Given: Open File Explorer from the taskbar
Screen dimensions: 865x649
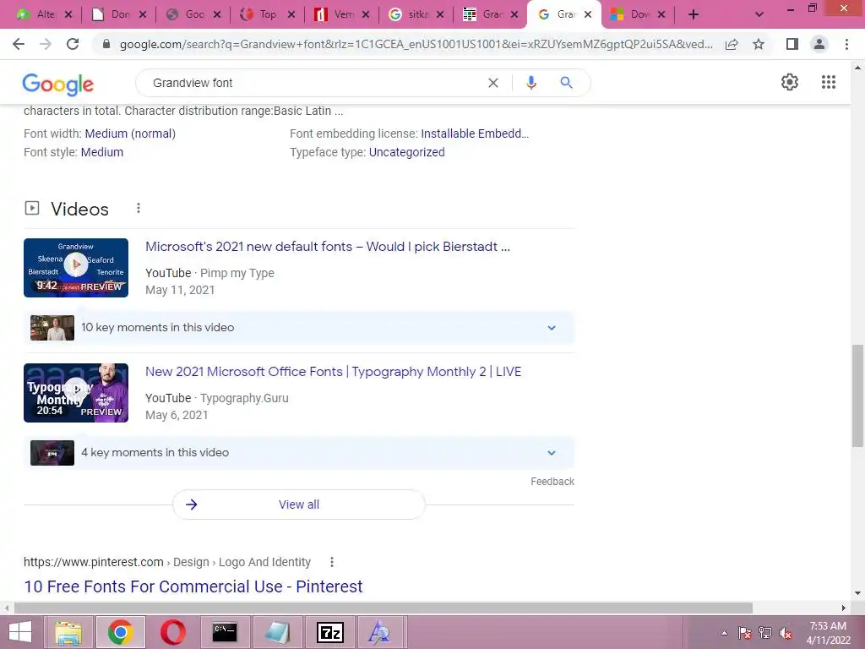Looking at the screenshot, I should pos(68,632).
